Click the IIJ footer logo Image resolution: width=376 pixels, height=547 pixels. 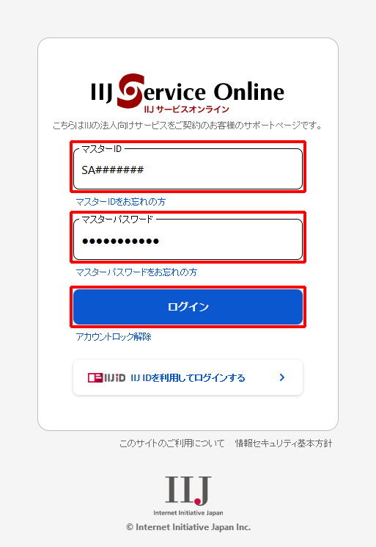pos(188,491)
